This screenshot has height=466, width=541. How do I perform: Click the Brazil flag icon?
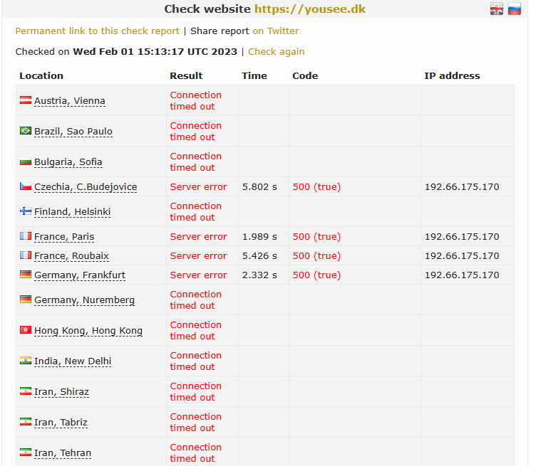click(26, 131)
